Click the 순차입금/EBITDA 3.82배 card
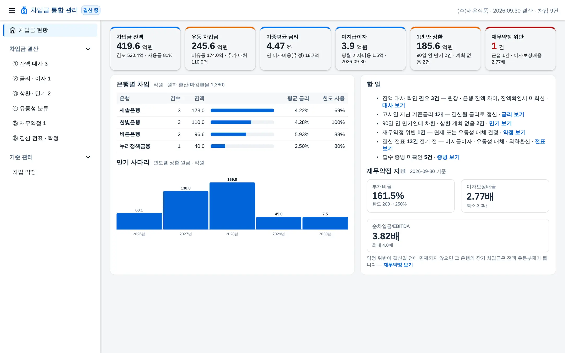 (x=458, y=236)
